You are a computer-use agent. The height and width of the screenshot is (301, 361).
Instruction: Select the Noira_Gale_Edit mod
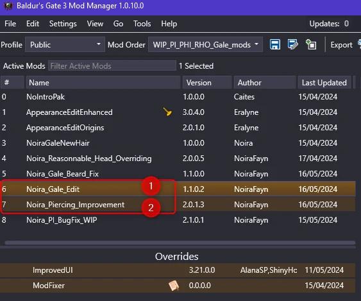coord(178,189)
